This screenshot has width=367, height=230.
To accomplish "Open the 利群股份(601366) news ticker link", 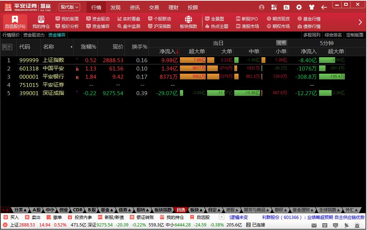I will [313, 217].
